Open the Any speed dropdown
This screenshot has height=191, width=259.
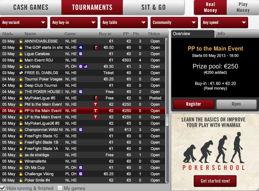(224, 22)
